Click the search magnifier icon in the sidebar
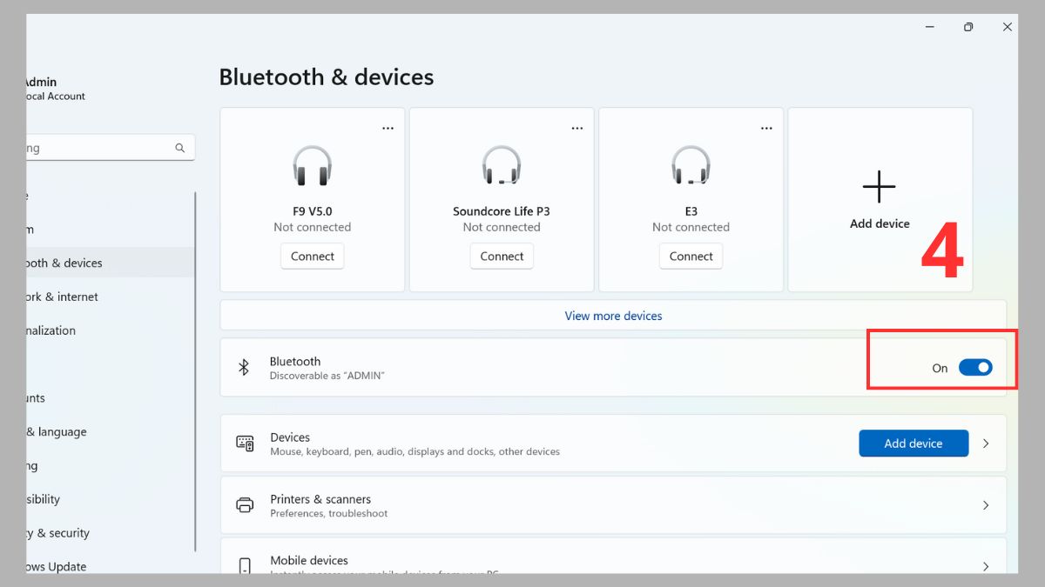1045x587 pixels. tap(180, 147)
